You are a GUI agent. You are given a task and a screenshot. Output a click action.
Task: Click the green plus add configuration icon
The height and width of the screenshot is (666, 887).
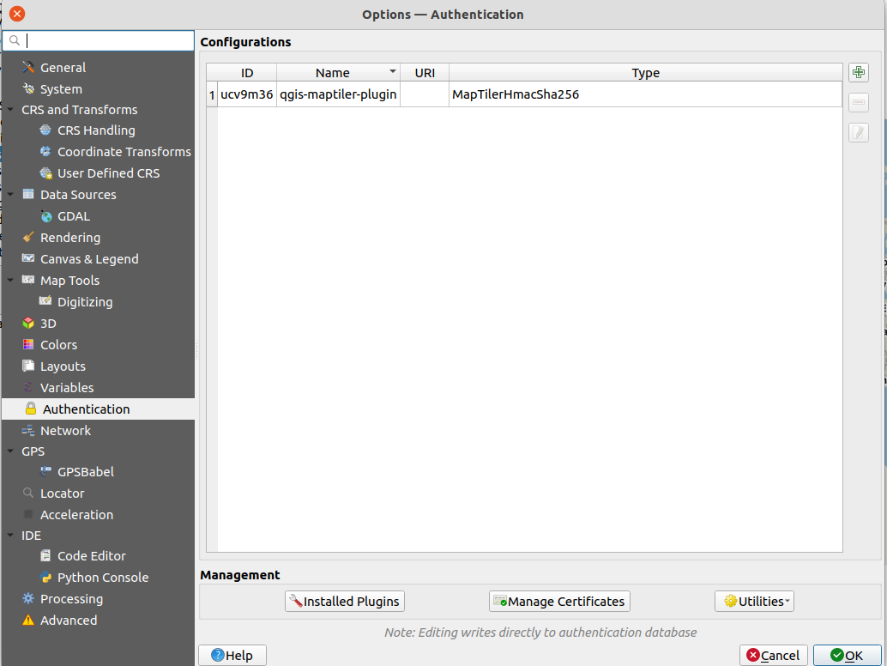pos(858,73)
